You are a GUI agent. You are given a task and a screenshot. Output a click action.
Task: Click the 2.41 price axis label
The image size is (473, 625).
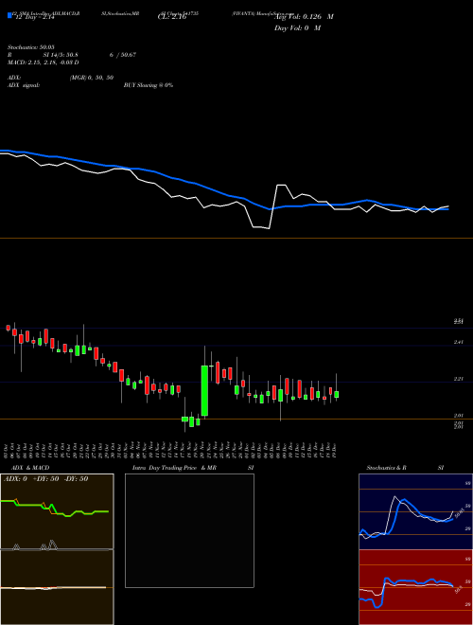click(x=458, y=342)
